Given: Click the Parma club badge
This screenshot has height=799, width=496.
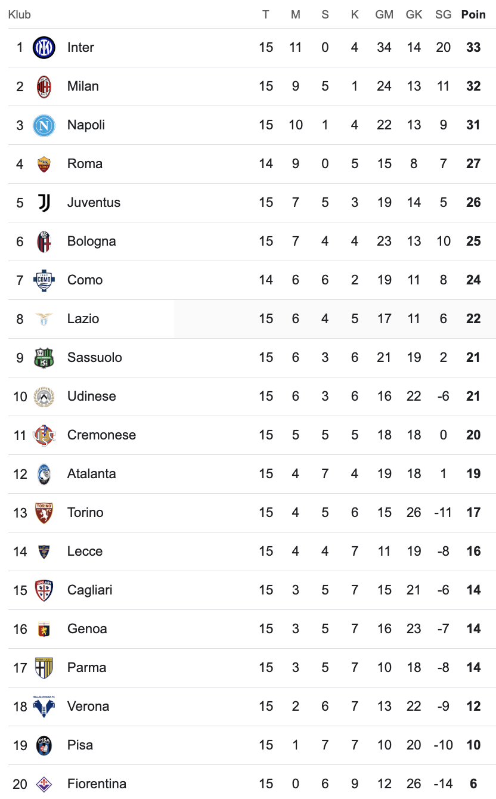Looking at the screenshot, I should [44, 668].
